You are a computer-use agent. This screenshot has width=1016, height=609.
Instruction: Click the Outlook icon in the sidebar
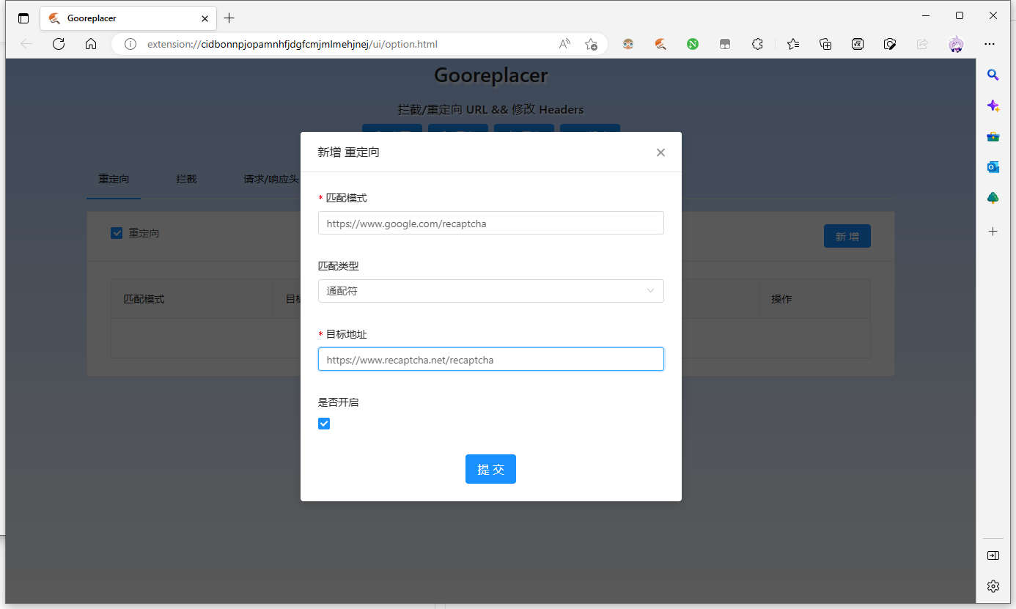[993, 167]
